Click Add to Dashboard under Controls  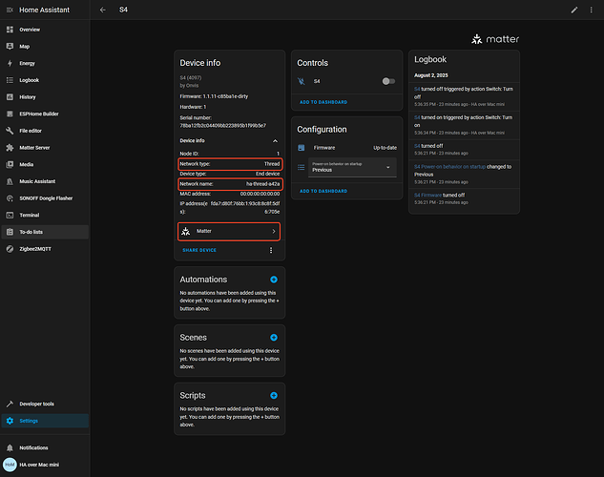pos(323,102)
